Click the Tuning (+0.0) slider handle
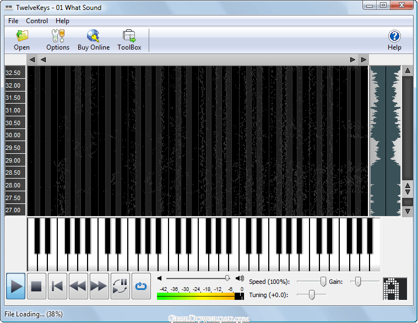 tap(312, 295)
